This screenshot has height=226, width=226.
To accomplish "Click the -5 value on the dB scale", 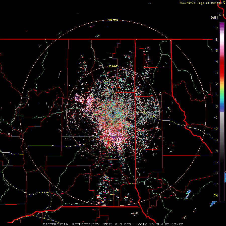I will click(216, 162).
